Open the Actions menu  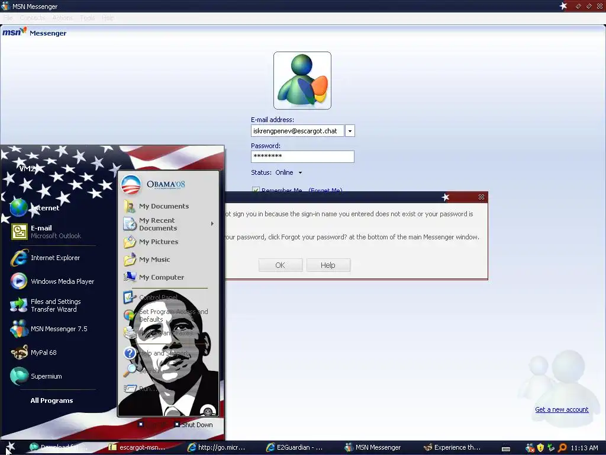click(62, 18)
